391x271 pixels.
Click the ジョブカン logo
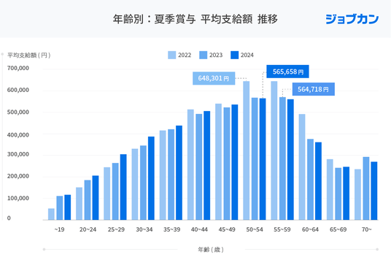point(352,19)
